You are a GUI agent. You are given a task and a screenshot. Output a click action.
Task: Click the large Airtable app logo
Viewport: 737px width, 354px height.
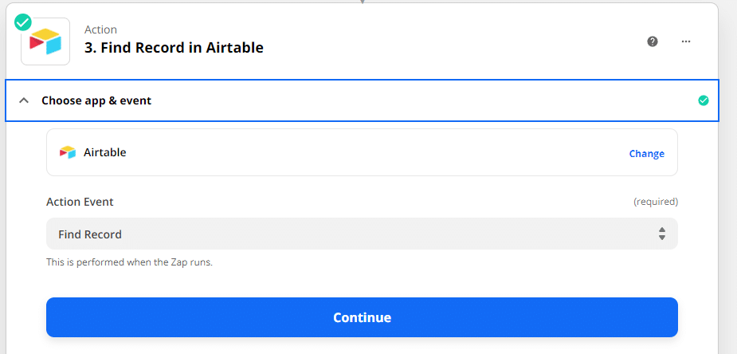pos(45,41)
